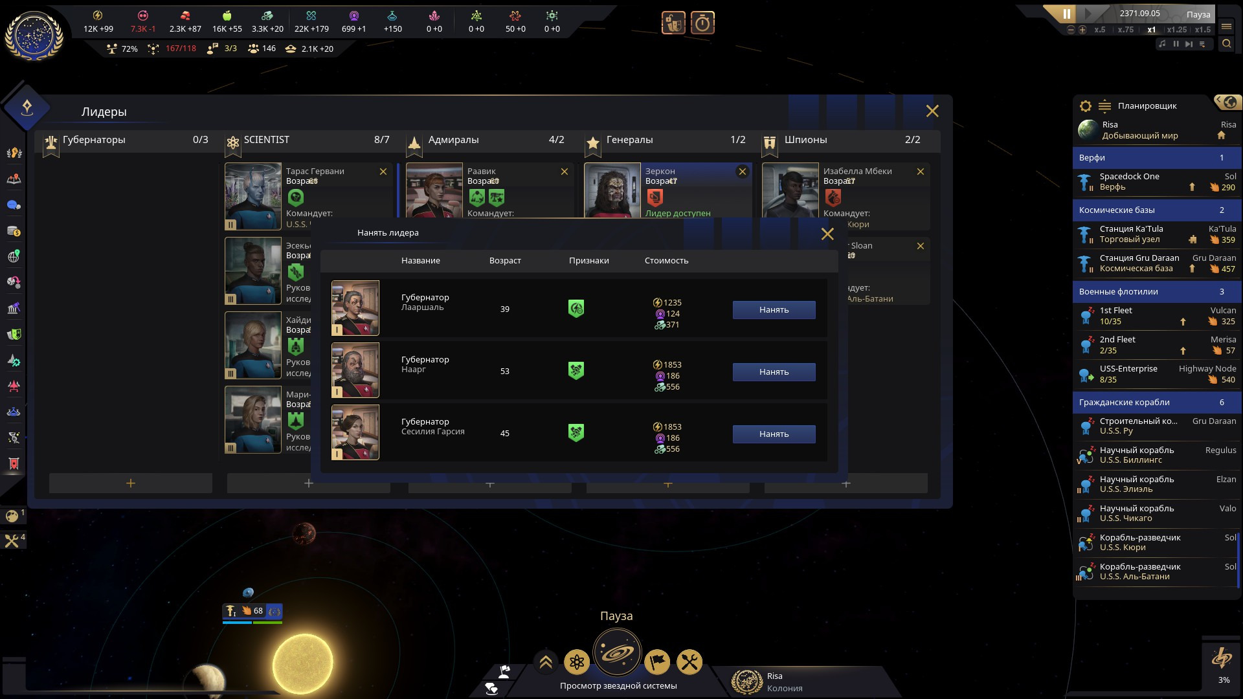
Task: Select the Шпионы leaders column header
Action: [844, 140]
